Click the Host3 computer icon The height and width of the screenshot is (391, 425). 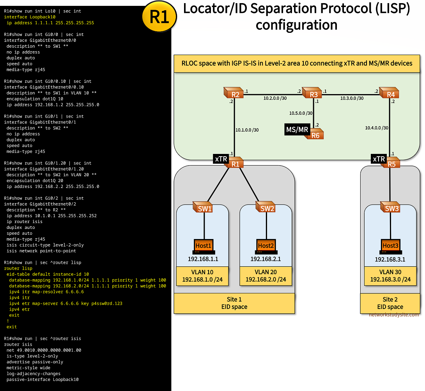pyautogui.click(x=390, y=246)
